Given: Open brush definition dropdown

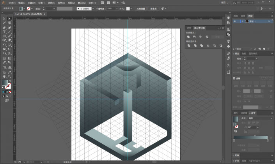Looking at the screenshot, I should point(93,9).
